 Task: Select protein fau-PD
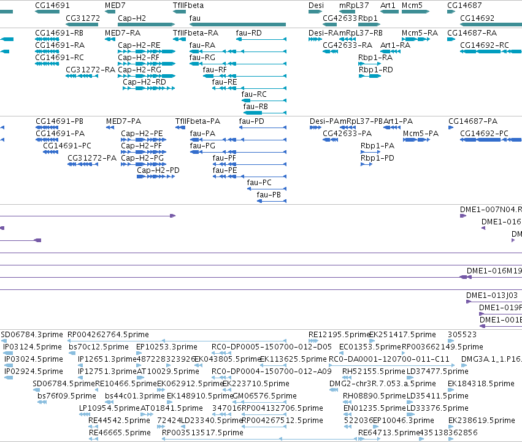click(263, 128)
